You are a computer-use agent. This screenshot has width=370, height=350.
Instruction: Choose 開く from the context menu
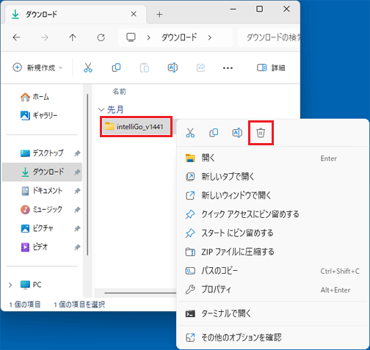(x=273, y=158)
